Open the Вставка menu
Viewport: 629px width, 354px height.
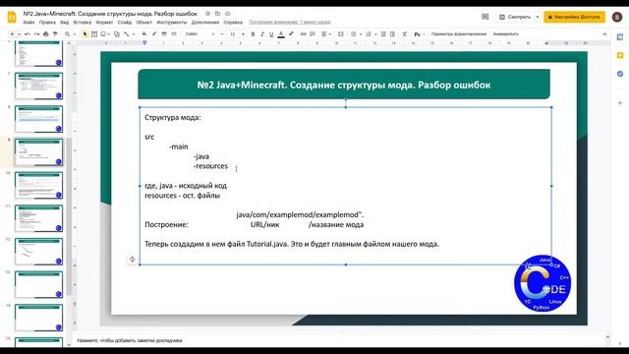[x=83, y=23]
